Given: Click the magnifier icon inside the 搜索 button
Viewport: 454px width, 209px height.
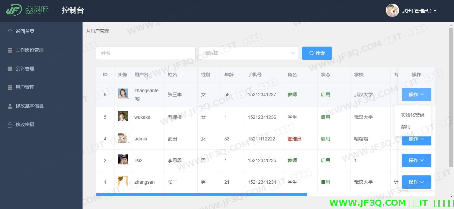Looking at the screenshot, I should [311, 53].
